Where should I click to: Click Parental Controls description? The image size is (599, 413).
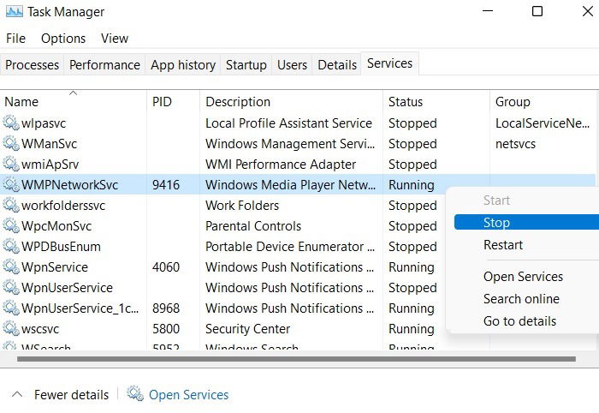(253, 226)
